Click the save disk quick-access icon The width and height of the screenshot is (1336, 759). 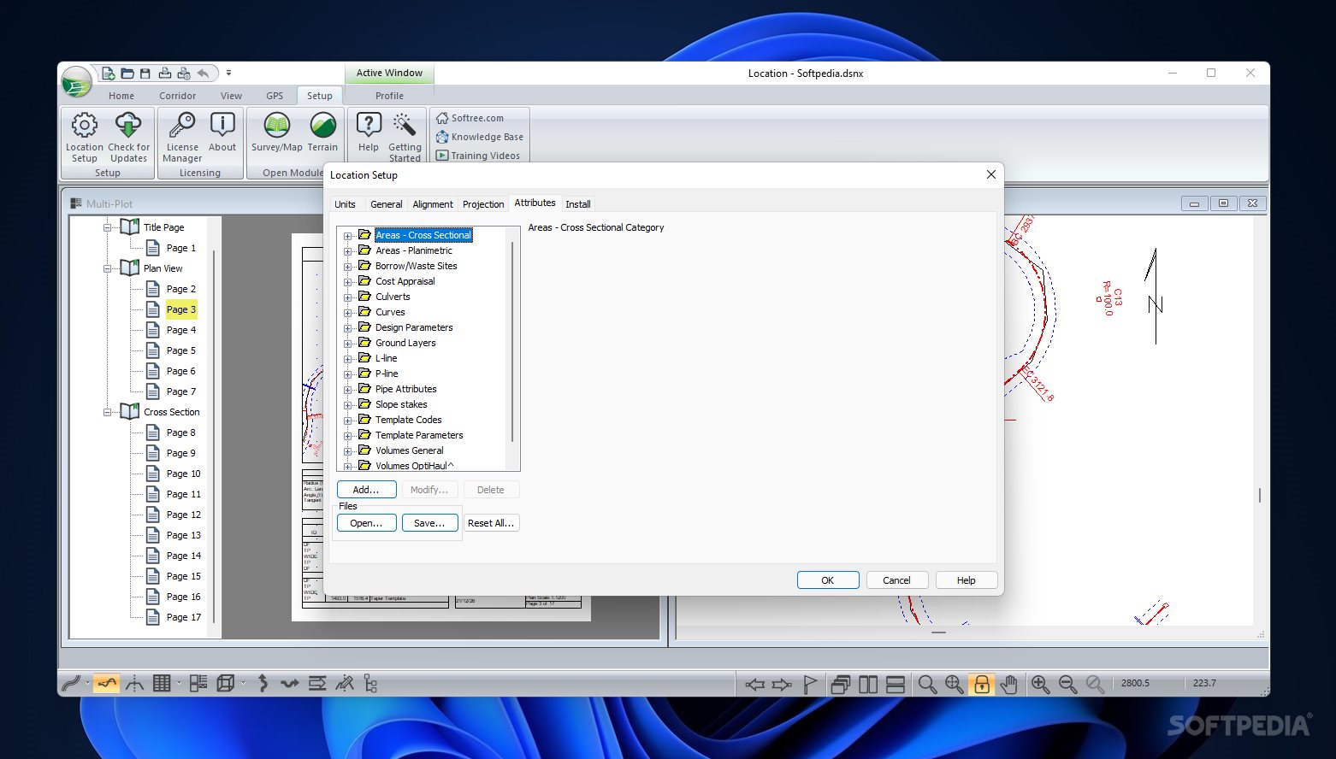145,74
